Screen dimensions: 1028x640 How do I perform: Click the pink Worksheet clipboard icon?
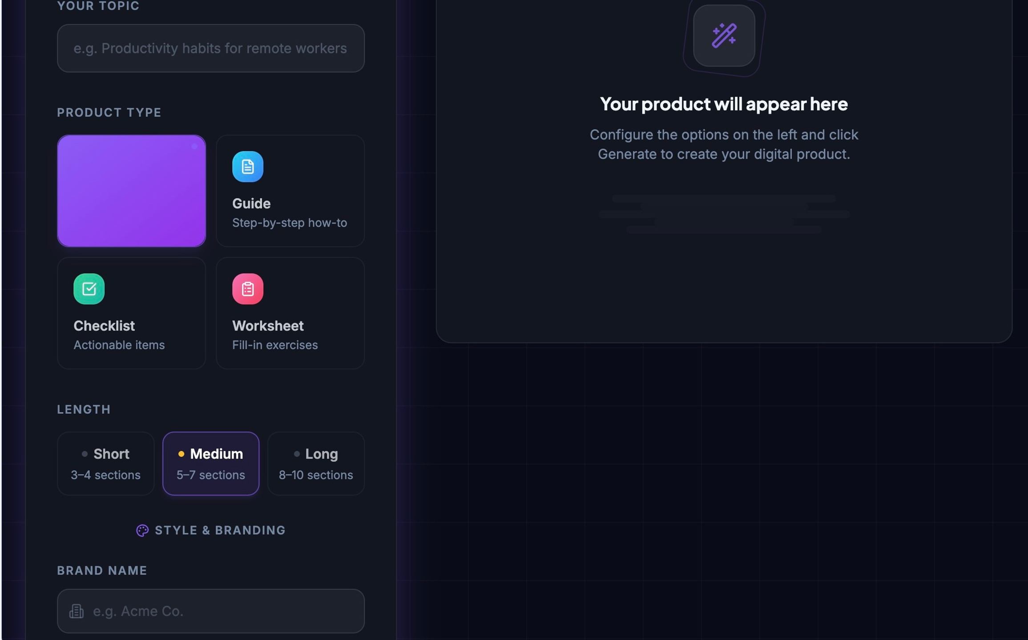click(248, 289)
